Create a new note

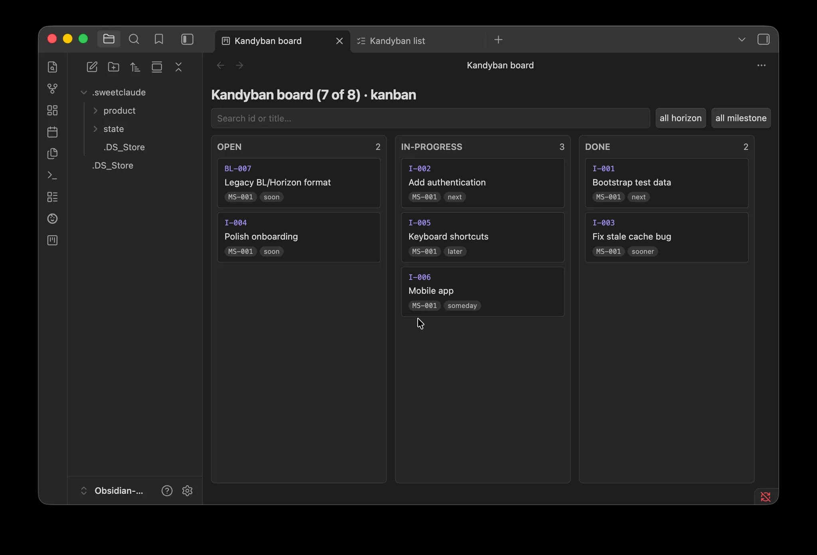click(92, 67)
